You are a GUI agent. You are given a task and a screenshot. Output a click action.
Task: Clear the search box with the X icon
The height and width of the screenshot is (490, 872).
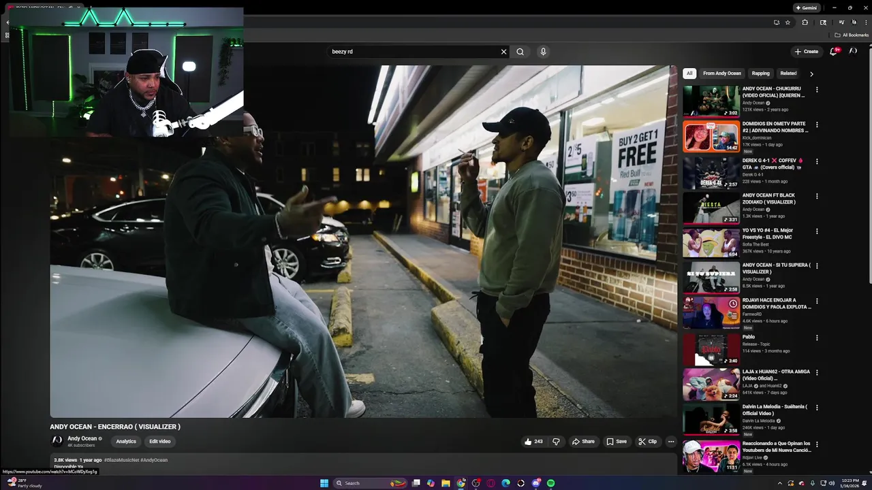click(504, 52)
